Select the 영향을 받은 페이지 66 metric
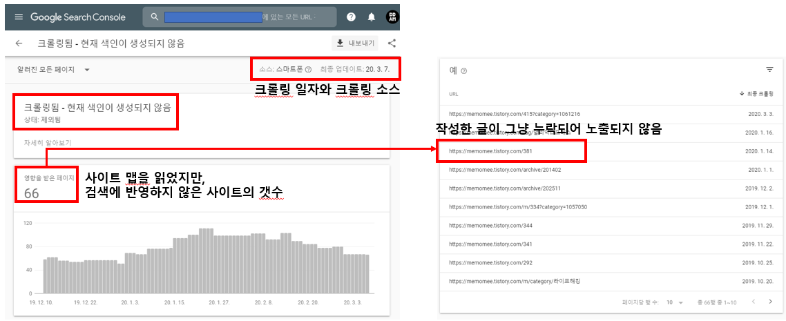 tap(48, 186)
